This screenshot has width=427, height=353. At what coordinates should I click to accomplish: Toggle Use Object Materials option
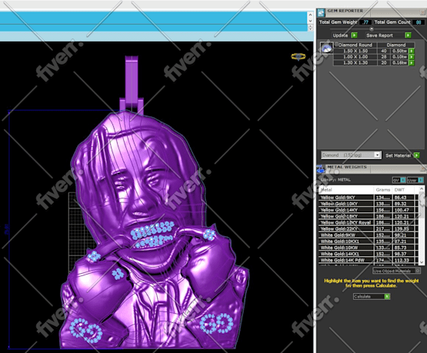pyautogui.click(x=396, y=271)
